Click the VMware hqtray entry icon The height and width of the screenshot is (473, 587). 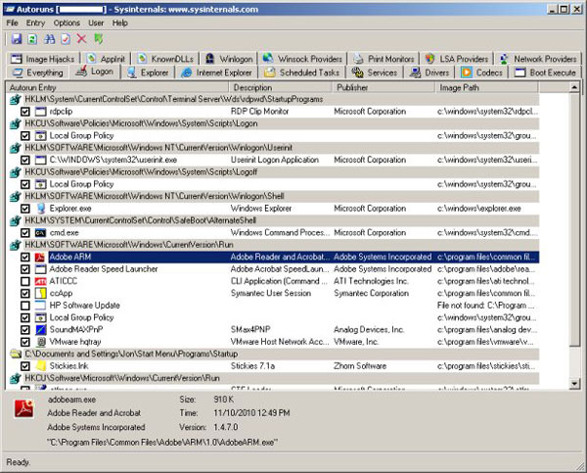[41, 342]
